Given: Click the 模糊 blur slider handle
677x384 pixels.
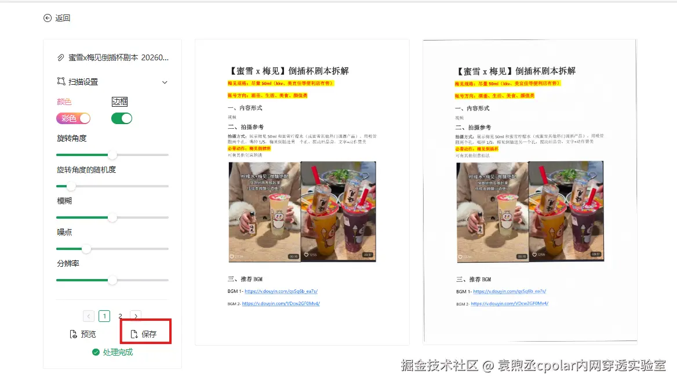Looking at the screenshot, I should pyautogui.click(x=112, y=218).
